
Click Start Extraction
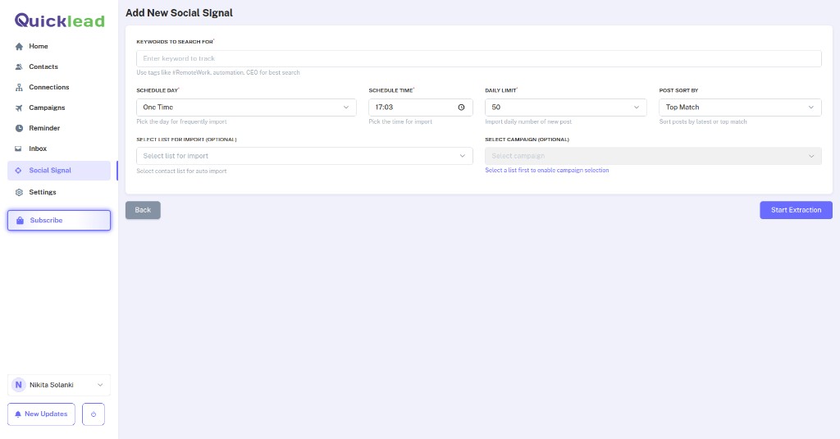[x=796, y=210]
